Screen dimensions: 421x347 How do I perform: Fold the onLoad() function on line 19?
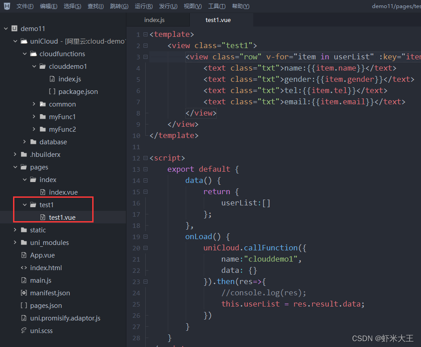[146, 237]
